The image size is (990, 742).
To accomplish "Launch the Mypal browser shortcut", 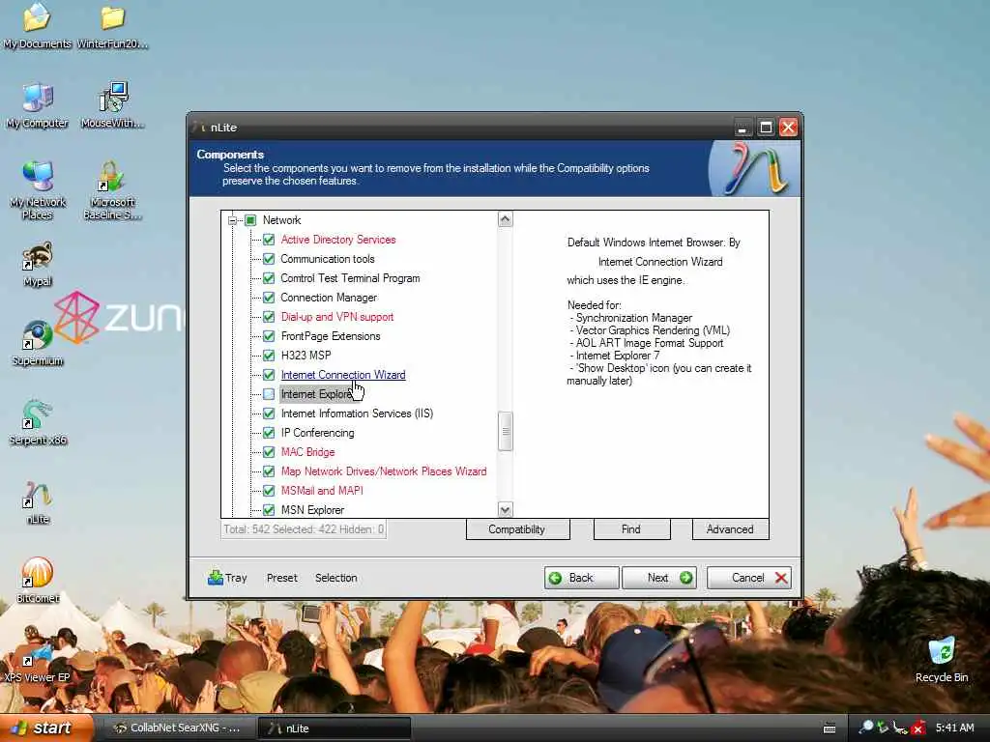I will [38, 264].
